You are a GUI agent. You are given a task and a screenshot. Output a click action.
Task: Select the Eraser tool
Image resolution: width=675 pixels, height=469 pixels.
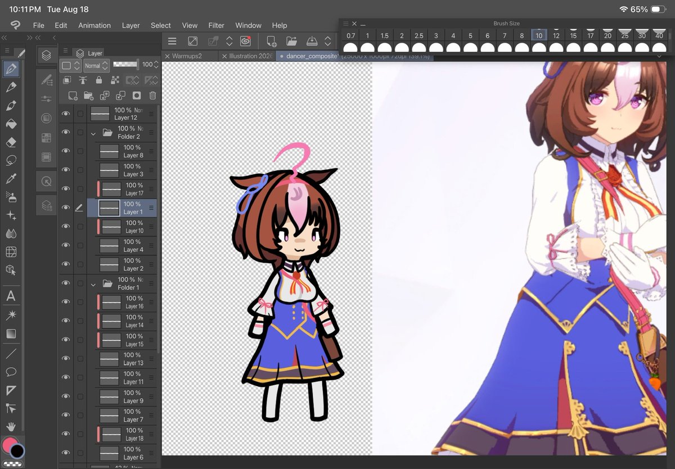click(11, 142)
